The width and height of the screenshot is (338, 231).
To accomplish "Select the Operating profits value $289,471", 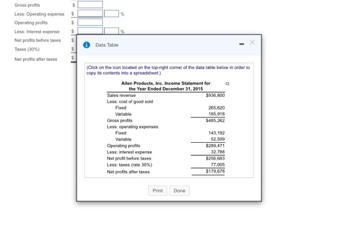I will point(215,146).
